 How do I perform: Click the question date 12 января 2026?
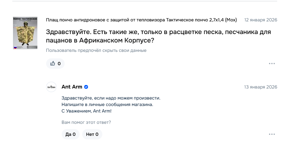[261, 20]
